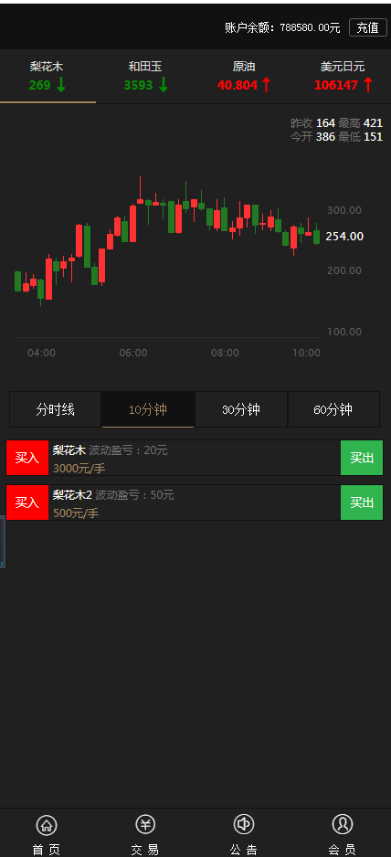Click red up arrow beside 106147
Image resolution: width=391 pixels, height=857 pixels.
(367, 85)
